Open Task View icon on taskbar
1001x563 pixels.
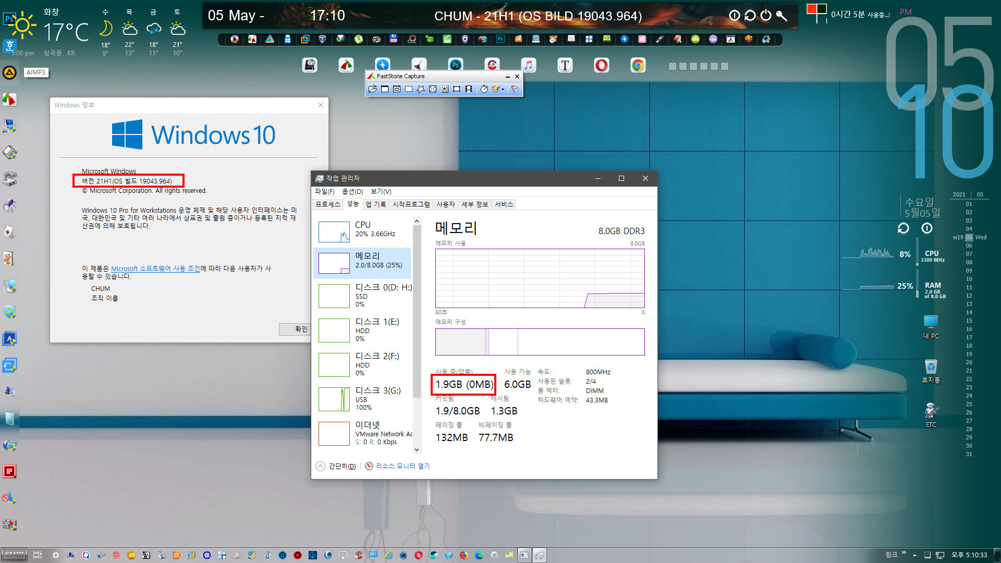click(37, 555)
